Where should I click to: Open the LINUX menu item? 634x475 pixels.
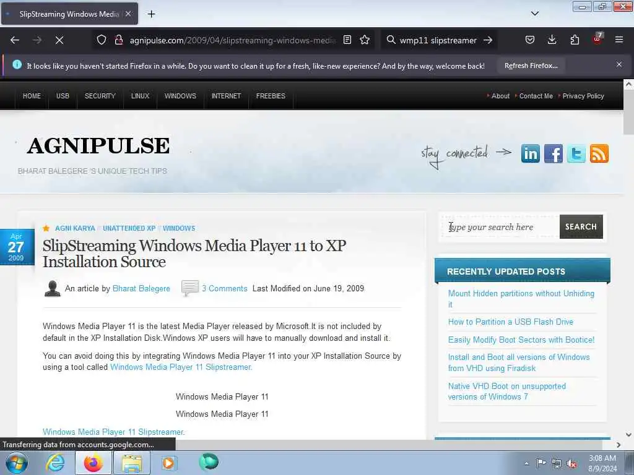[140, 96]
